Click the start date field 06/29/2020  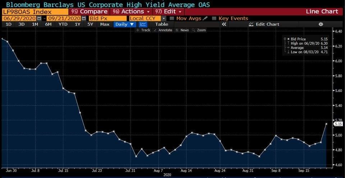19,18
